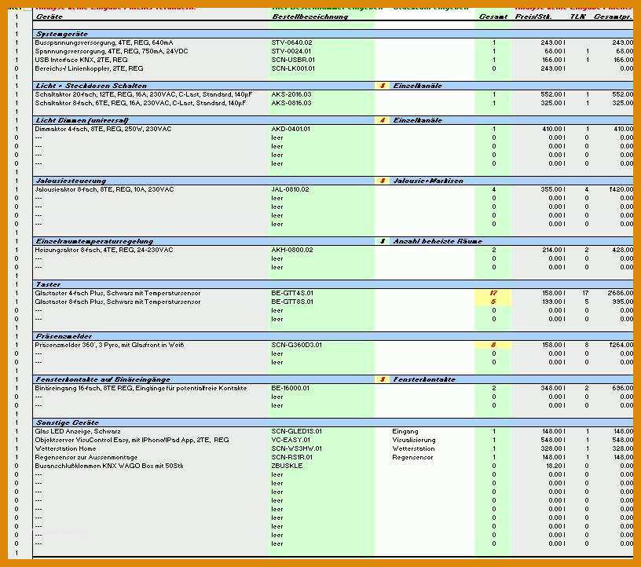641x567 pixels.
Task: Select the 'Präsenzmelder' section heading
Action: 64,336
